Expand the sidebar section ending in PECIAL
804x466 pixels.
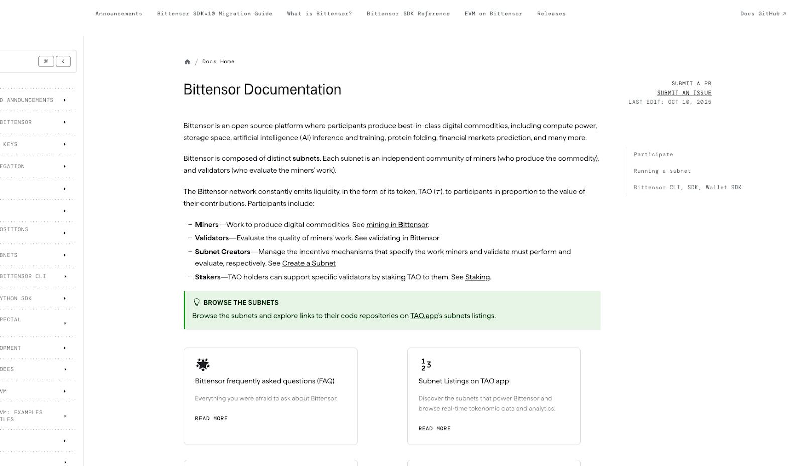tap(65, 323)
